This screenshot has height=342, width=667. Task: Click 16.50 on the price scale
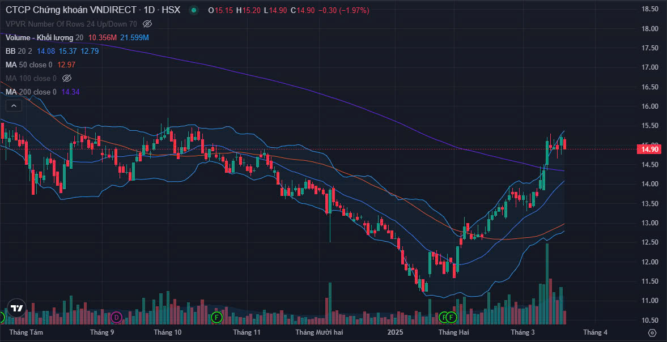[x=650, y=87]
